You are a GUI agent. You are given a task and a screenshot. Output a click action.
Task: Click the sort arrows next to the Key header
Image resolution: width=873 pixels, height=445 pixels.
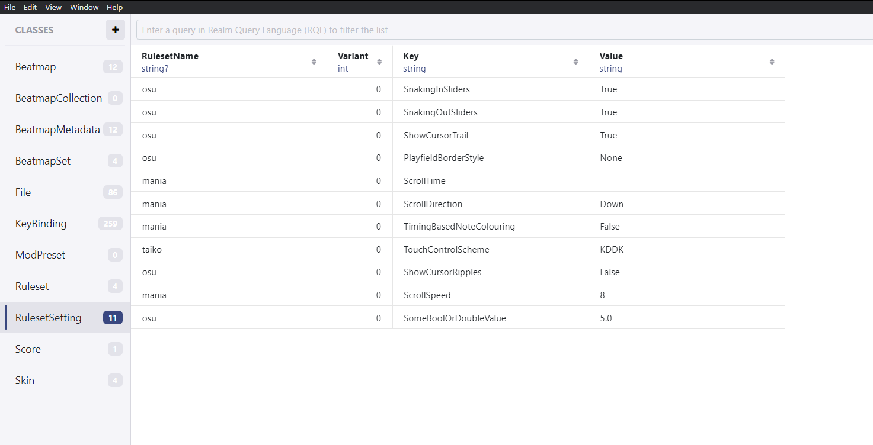[x=575, y=61]
